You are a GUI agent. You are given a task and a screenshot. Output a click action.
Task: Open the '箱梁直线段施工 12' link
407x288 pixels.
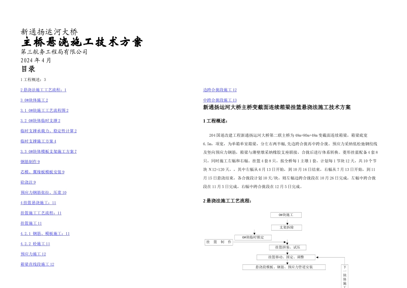tap(37, 264)
